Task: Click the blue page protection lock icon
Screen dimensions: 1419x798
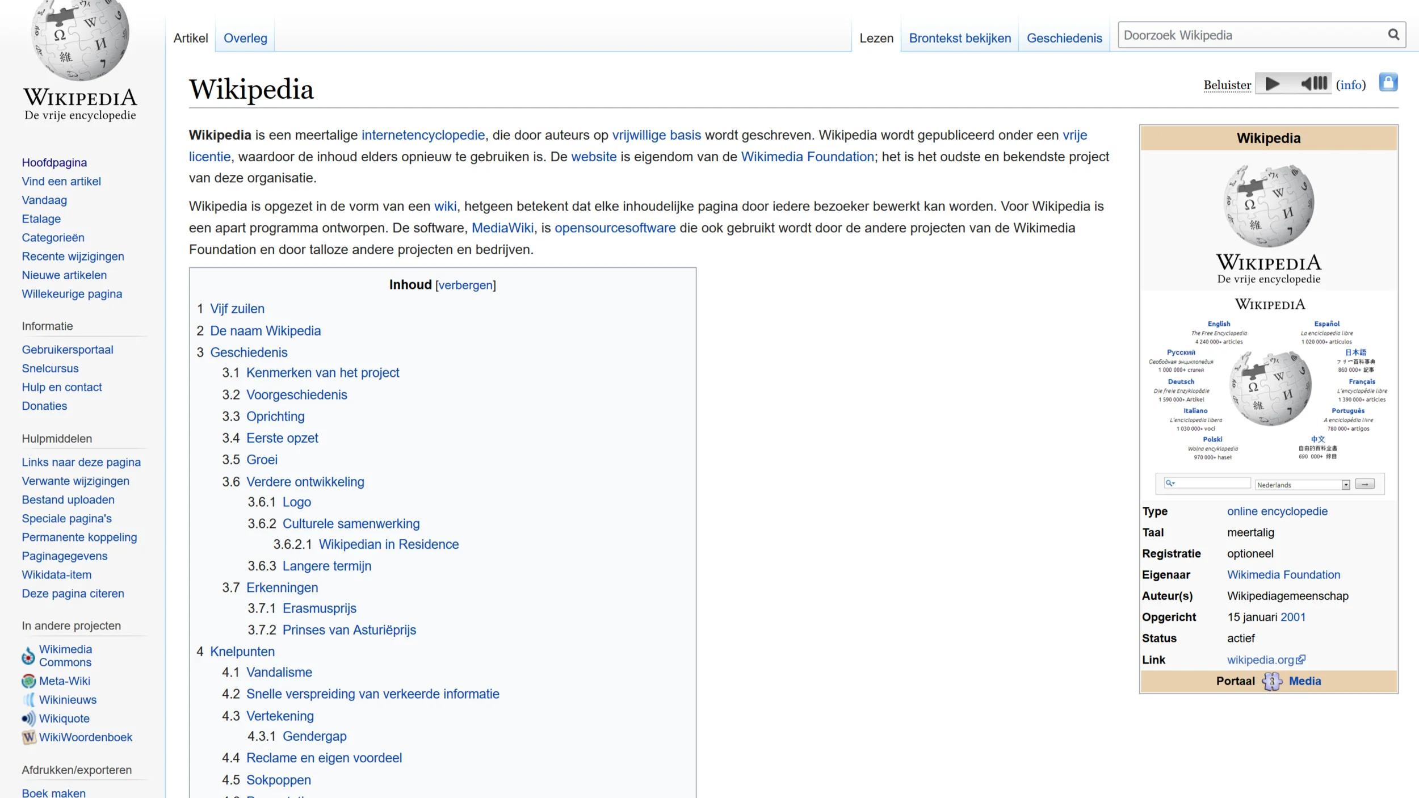Action: point(1388,83)
